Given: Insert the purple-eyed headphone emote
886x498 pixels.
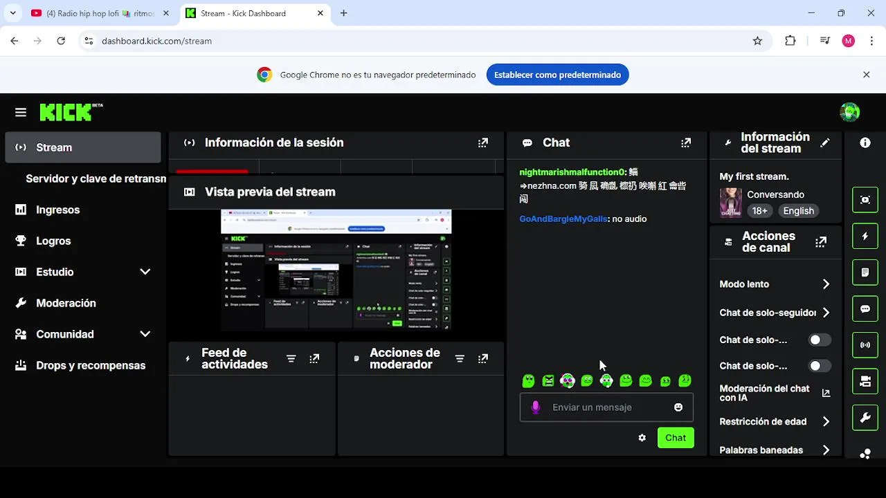Looking at the screenshot, I should click(568, 380).
